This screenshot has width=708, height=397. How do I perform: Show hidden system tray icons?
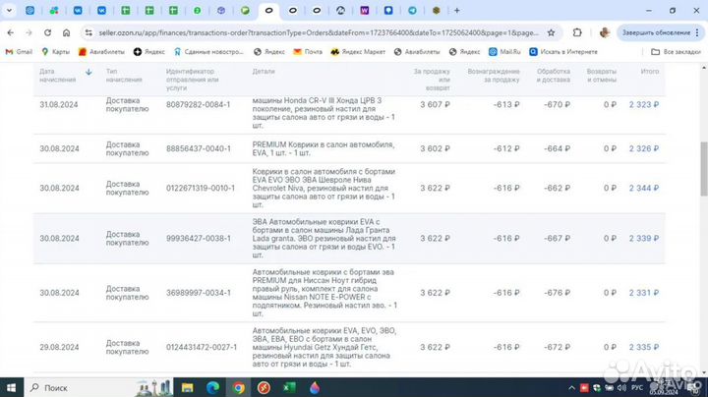pyautogui.click(x=571, y=388)
